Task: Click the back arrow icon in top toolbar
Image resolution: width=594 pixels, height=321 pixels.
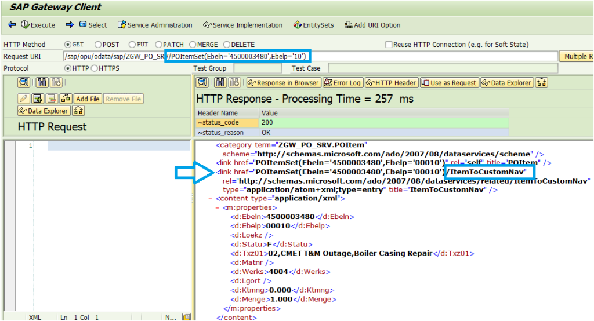Action: coord(12,25)
